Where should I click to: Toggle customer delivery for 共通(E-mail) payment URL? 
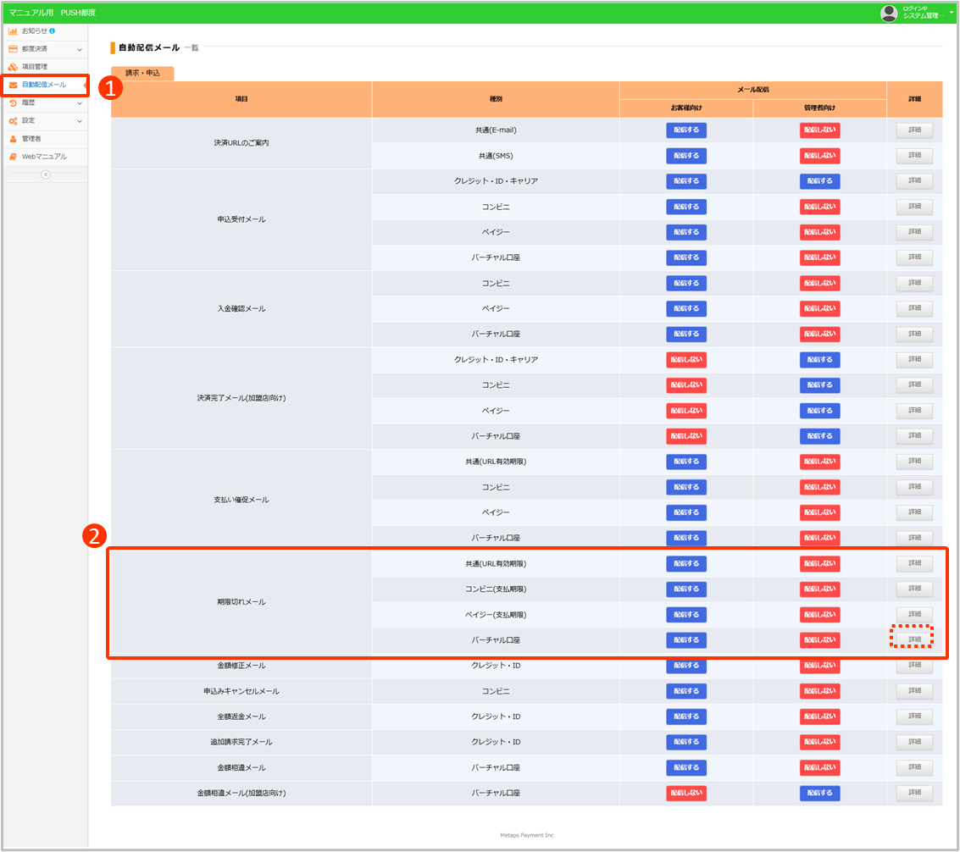pyautogui.click(x=685, y=130)
